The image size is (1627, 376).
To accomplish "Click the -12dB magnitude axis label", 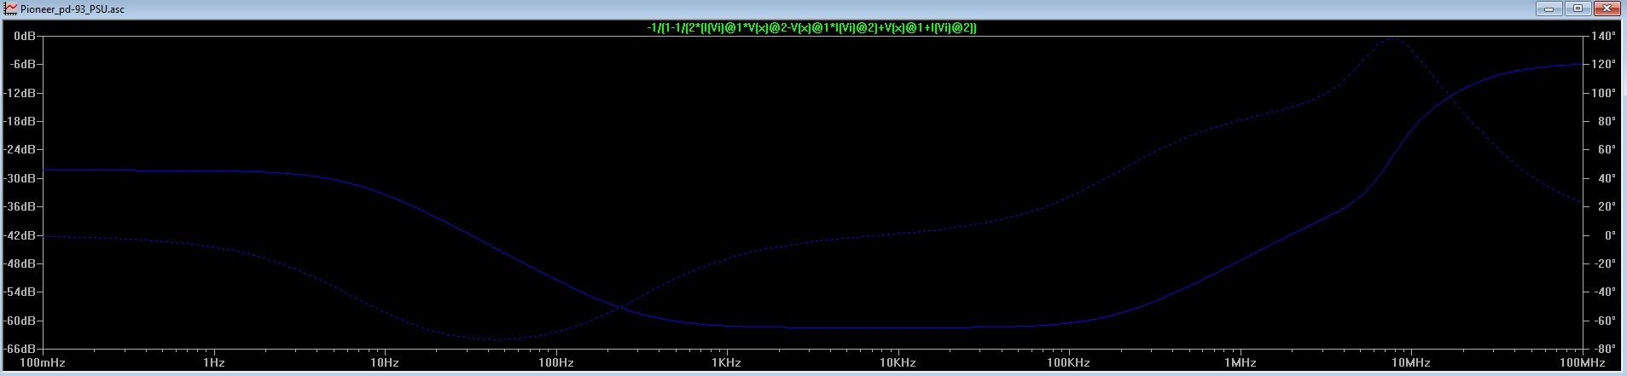I will click(x=21, y=93).
